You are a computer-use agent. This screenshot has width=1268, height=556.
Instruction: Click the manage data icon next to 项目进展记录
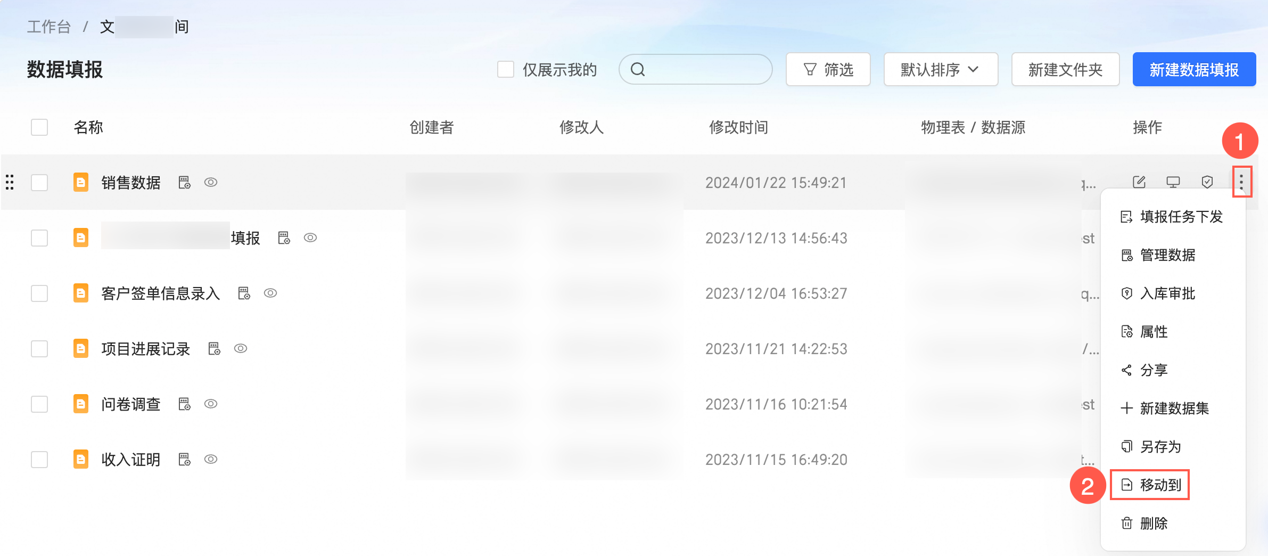pos(215,349)
